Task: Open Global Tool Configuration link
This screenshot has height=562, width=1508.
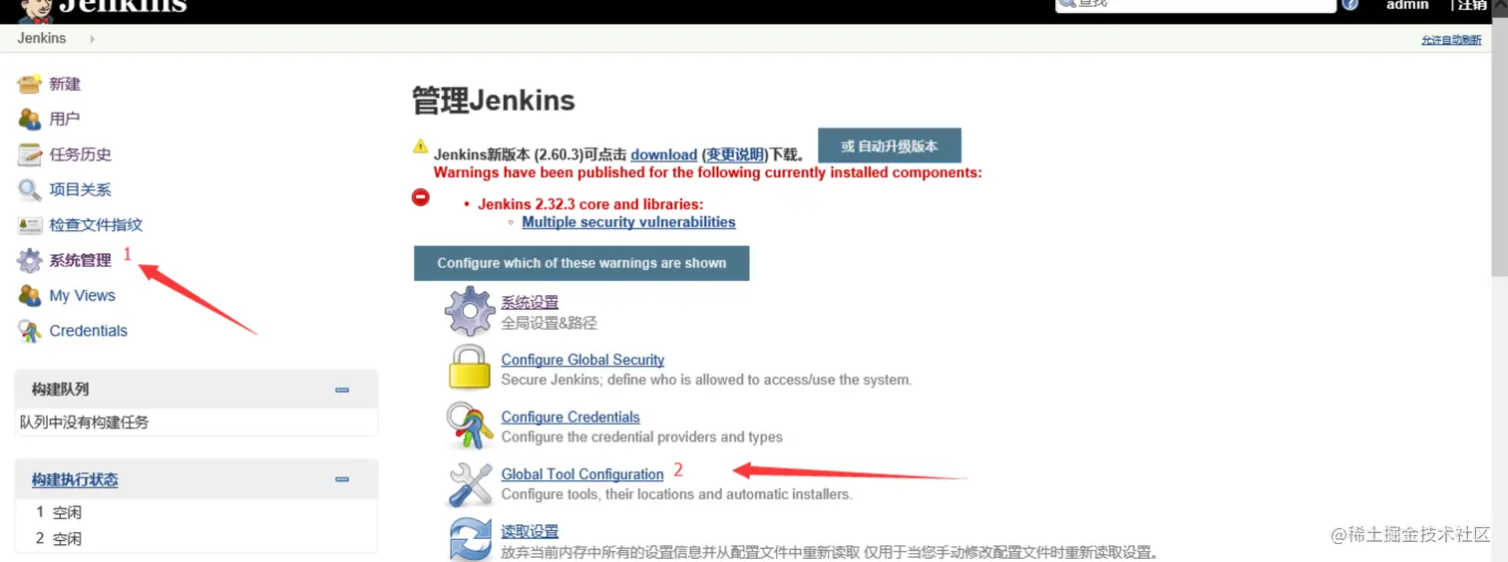Action: click(582, 474)
